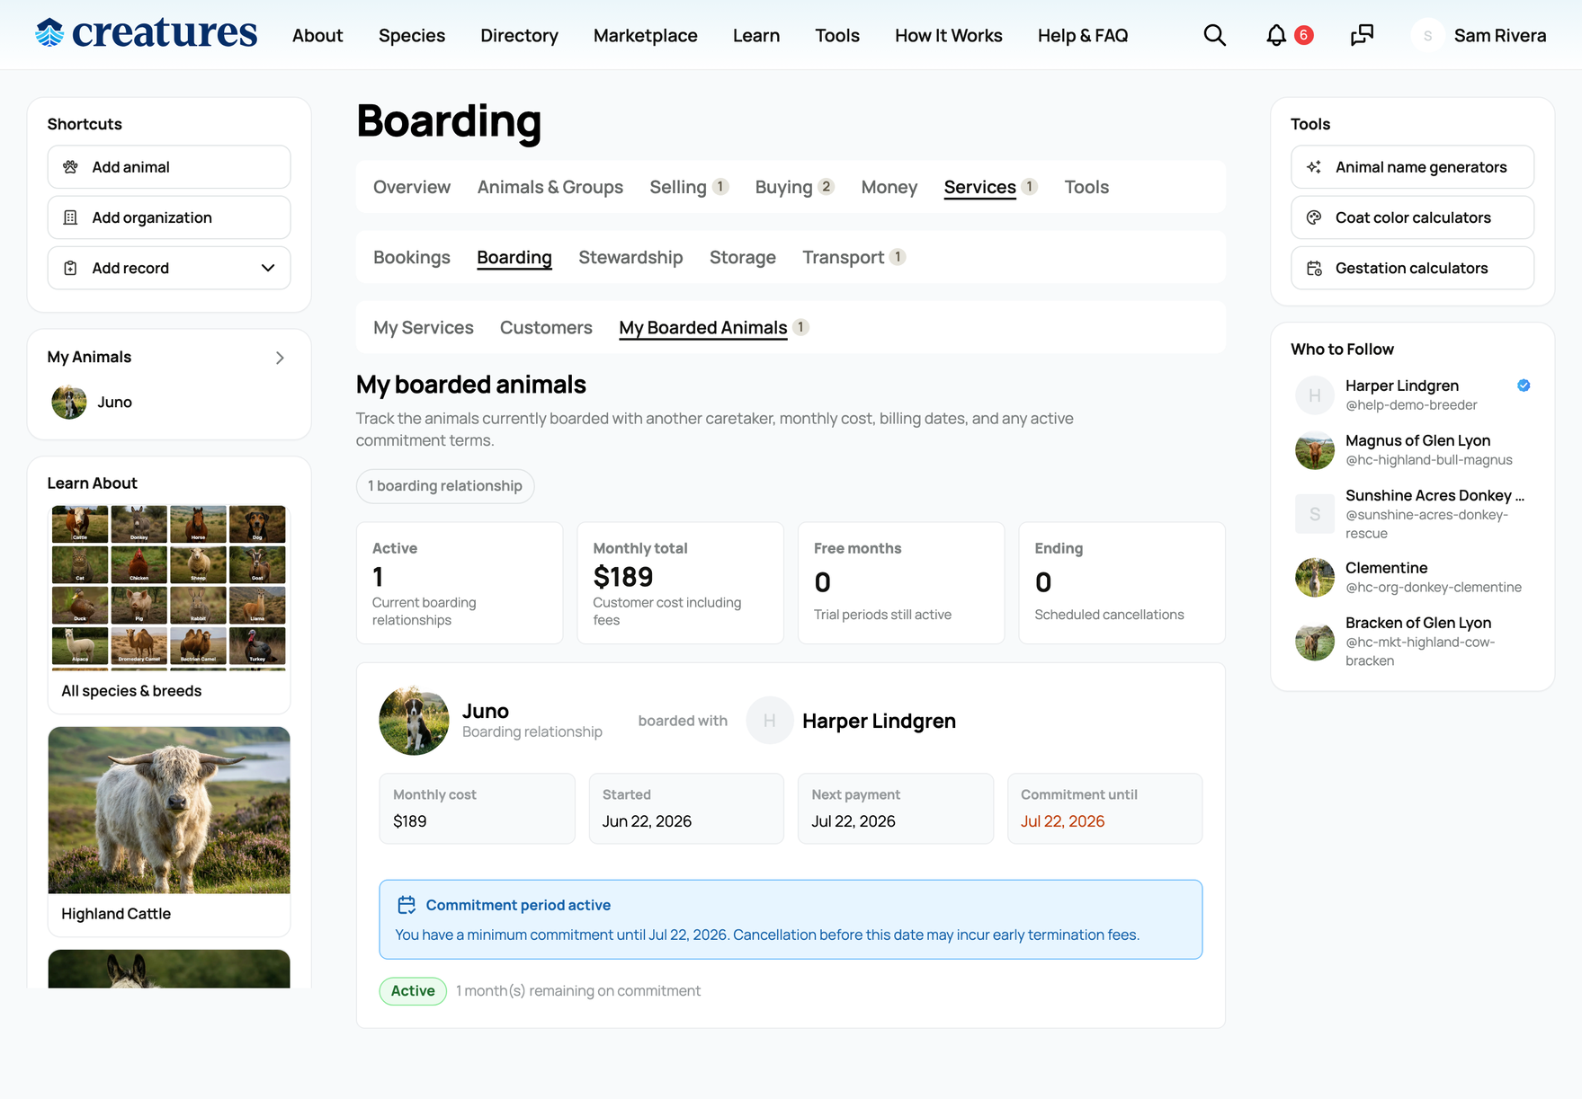Switch to the Money tab
Viewport: 1582px width, 1099px height.
(889, 187)
